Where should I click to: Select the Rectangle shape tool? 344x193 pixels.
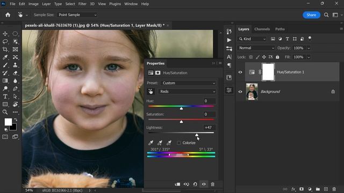pyautogui.click(x=5, y=105)
